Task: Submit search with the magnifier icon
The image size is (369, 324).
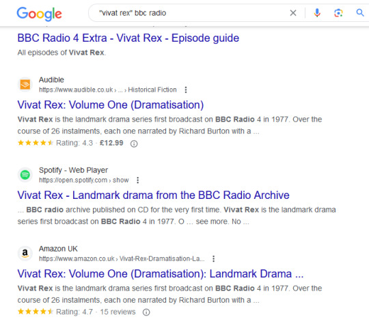Action: [x=360, y=13]
